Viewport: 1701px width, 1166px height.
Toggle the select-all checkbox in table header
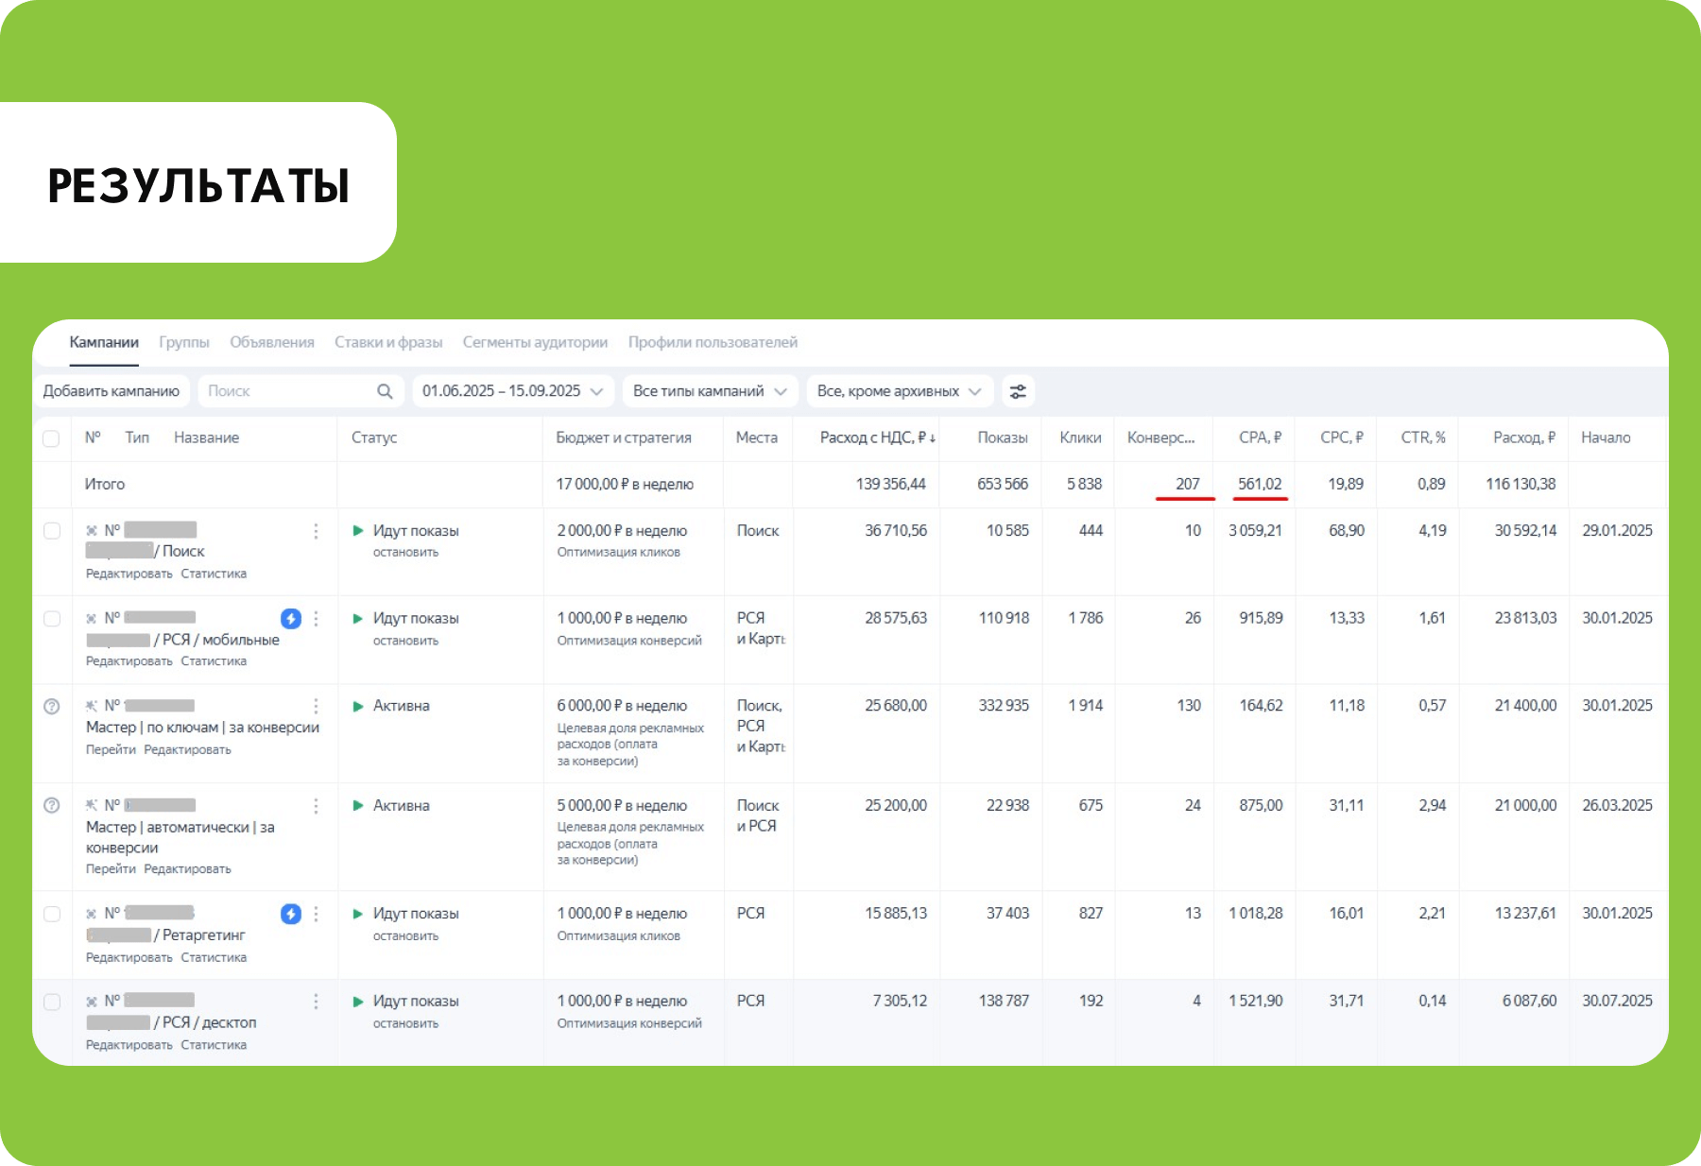(x=52, y=438)
